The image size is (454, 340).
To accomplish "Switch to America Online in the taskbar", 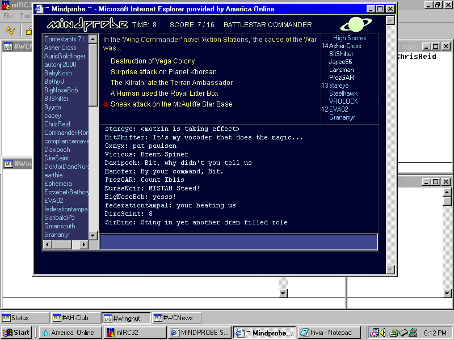I will [x=68, y=333].
